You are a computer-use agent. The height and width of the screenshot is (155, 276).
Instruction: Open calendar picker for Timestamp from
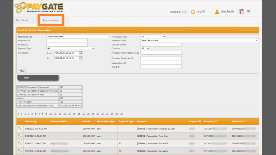click(81, 52)
